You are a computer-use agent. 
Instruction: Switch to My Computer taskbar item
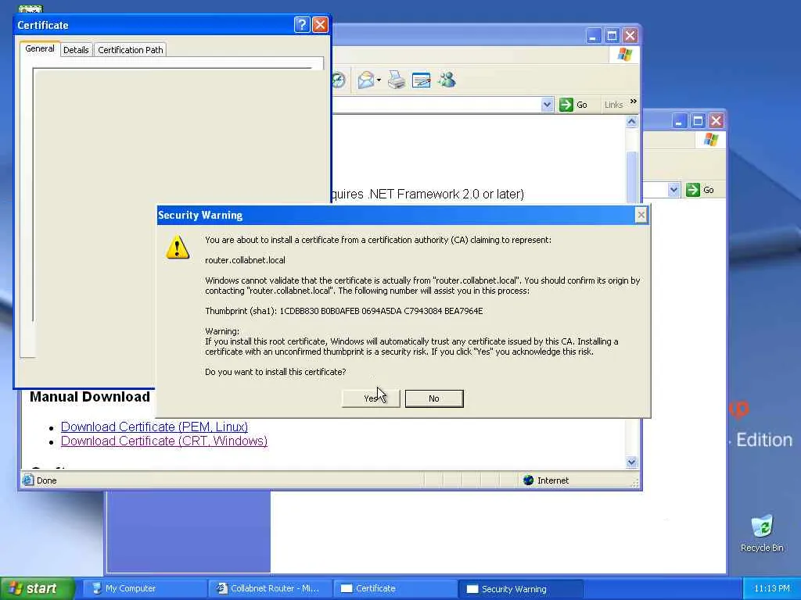click(144, 589)
